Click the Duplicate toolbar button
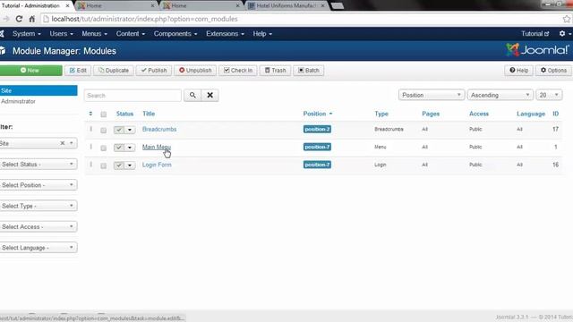Viewport: 573px width, 322px height. (114, 70)
